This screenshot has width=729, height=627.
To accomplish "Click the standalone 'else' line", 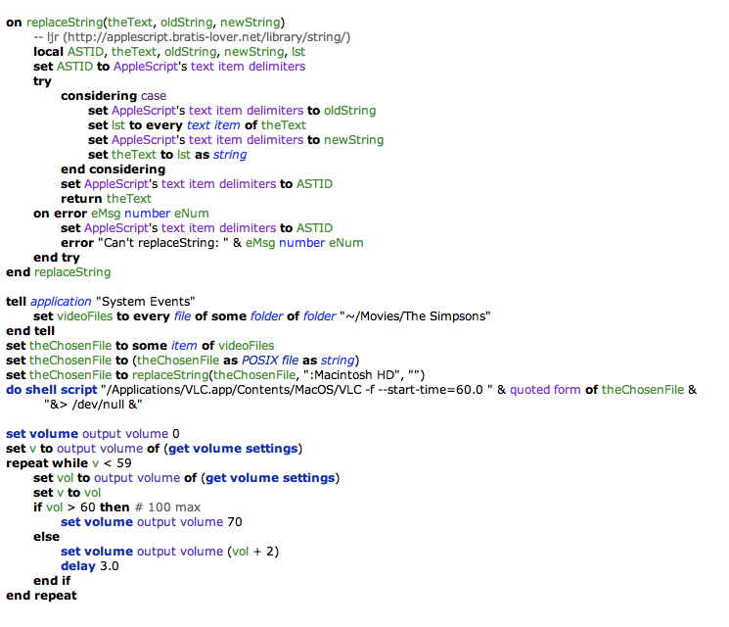I will point(47,537).
